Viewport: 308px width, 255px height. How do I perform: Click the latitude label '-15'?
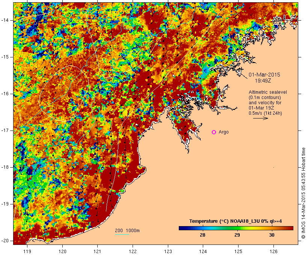point(5,57)
